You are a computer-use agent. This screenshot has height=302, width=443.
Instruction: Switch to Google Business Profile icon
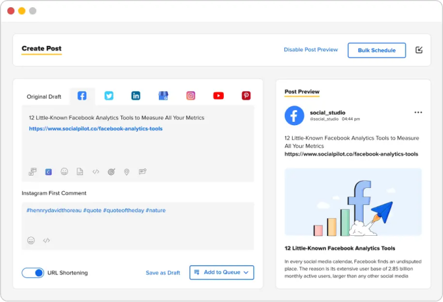163,96
